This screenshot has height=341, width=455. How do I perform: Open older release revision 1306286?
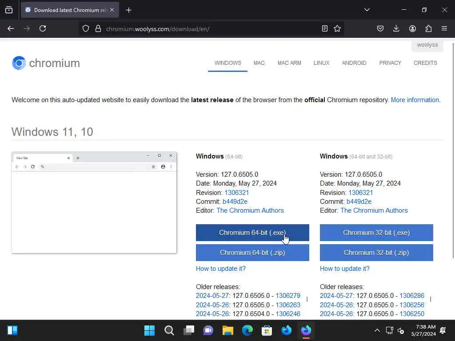412,296
